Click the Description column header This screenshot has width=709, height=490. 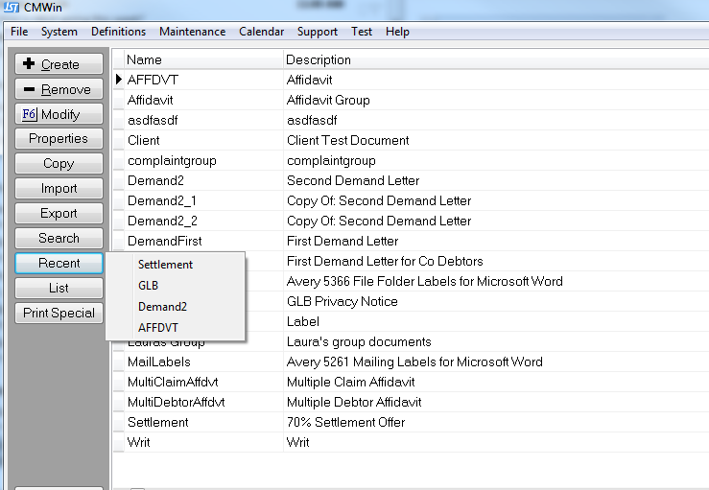point(319,59)
